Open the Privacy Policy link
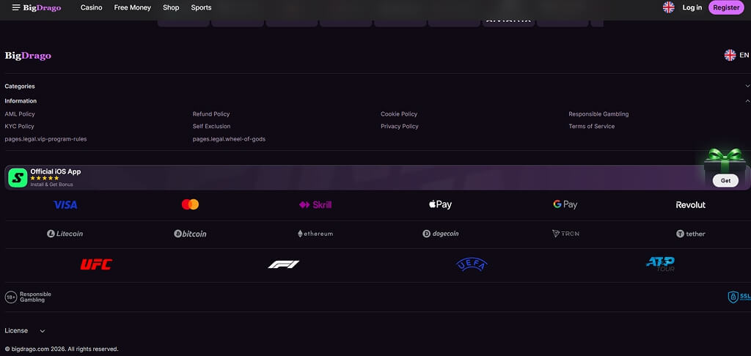The width and height of the screenshot is (751, 356). [400, 126]
